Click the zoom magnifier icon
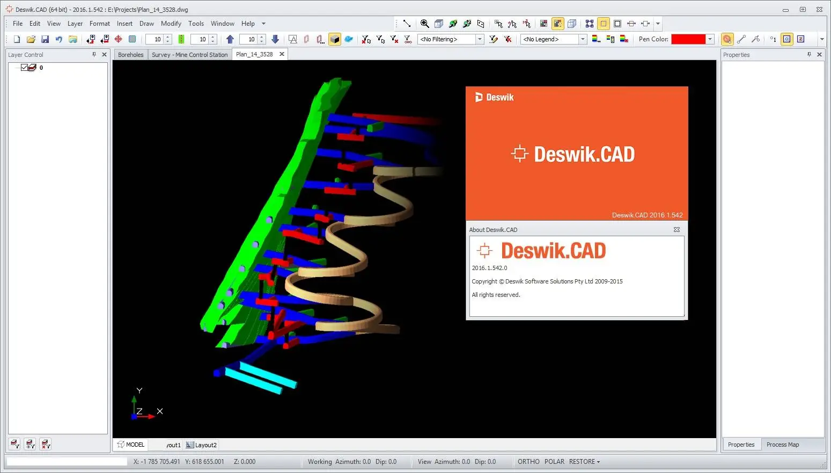The image size is (831, 473). [425, 24]
